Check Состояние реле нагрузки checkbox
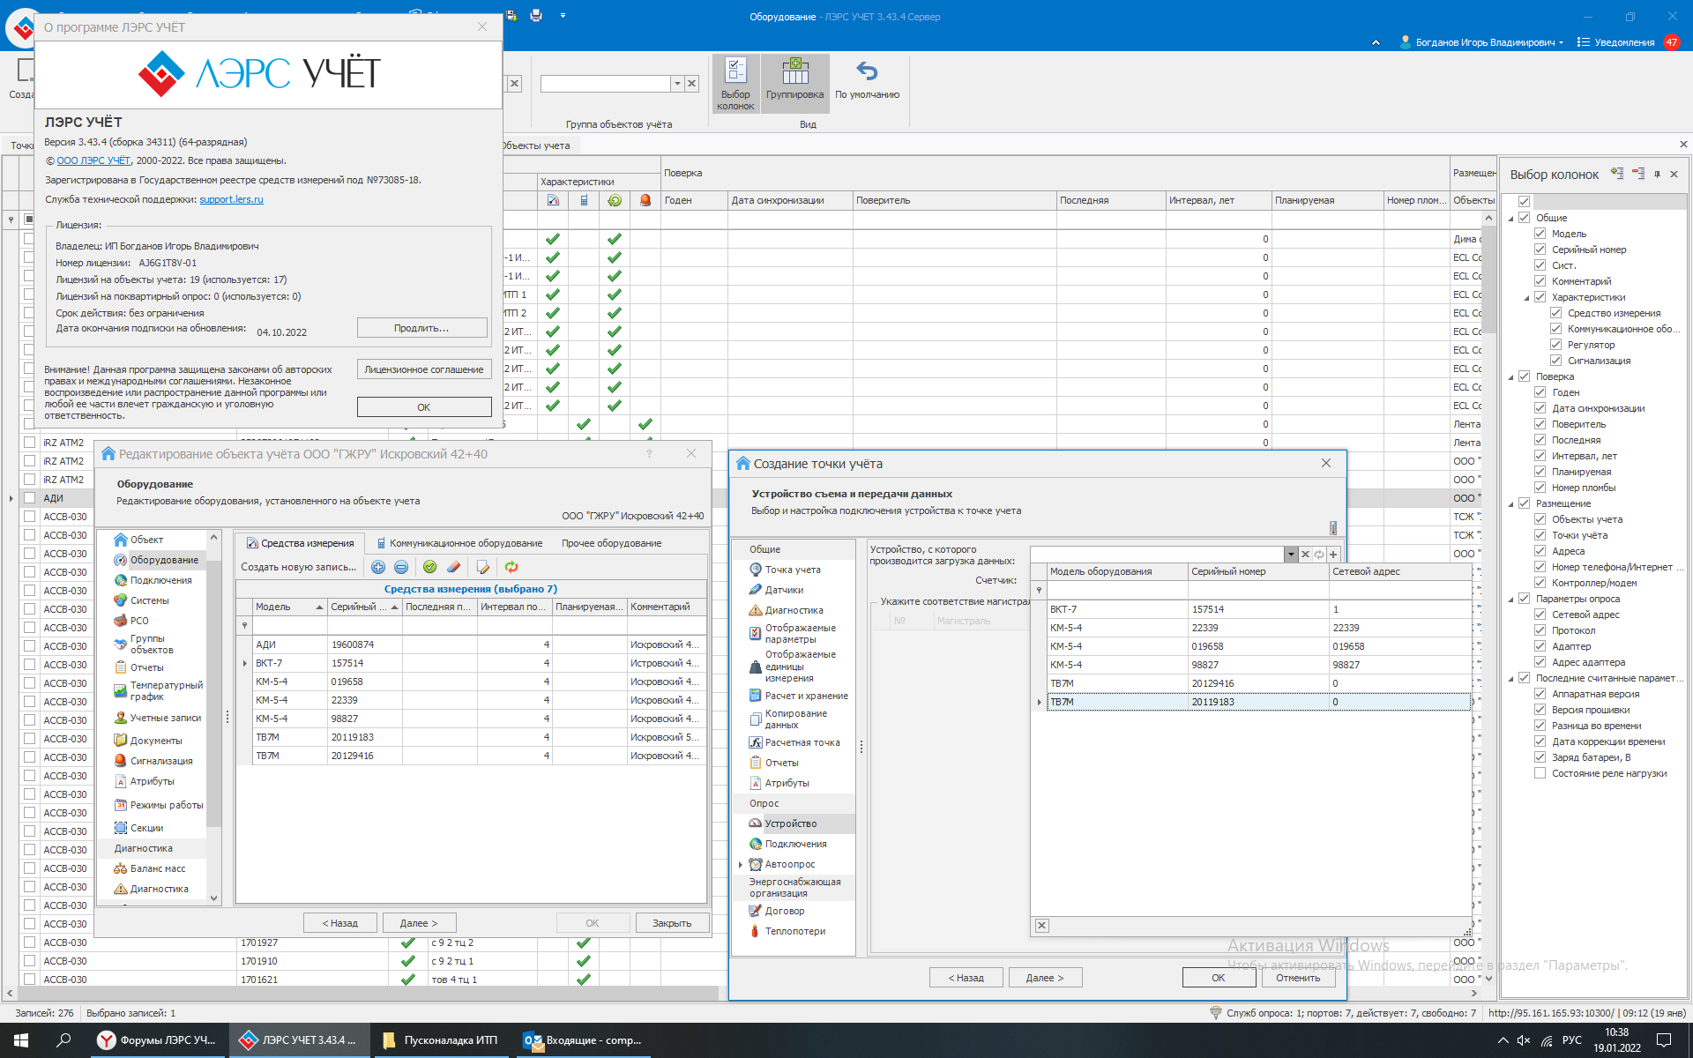Viewport: 1693px width, 1058px height. pos(1540,773)
